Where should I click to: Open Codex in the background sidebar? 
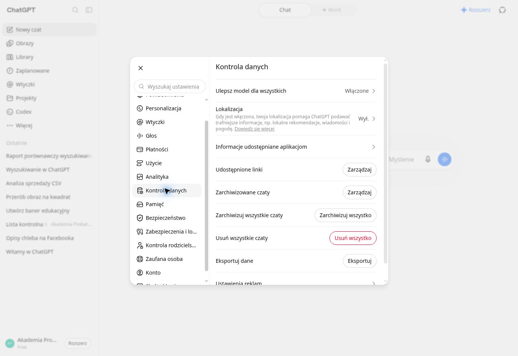click(x=49, y=112)
